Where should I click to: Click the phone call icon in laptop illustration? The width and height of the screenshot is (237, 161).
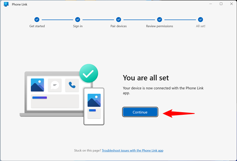(x=72, y=85)
